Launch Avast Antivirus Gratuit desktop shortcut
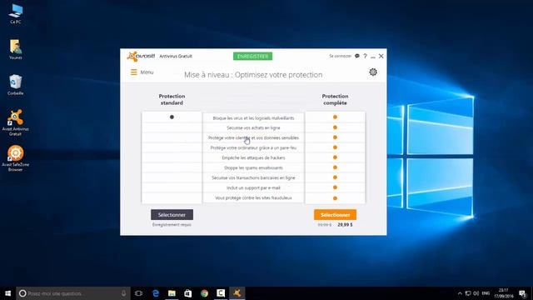Viewport: 533px width, 300px height. (15, 122)
